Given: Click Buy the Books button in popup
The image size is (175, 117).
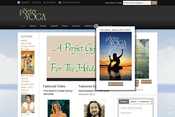Looking at the screenshot, I should 116,84.
